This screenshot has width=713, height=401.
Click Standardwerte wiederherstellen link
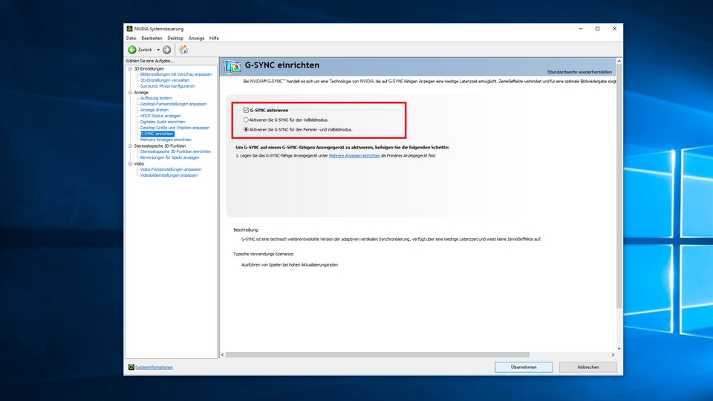point(579,72)
